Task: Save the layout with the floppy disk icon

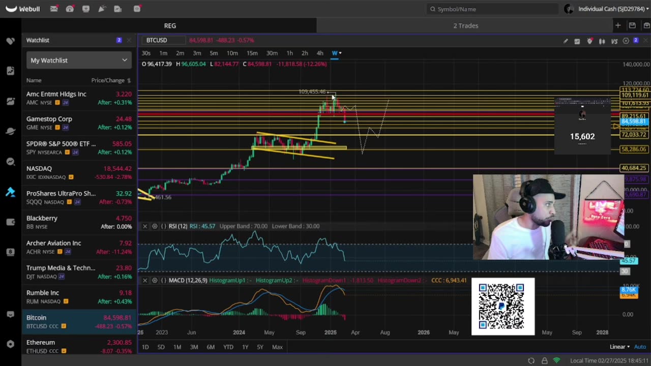Action: 632,25
